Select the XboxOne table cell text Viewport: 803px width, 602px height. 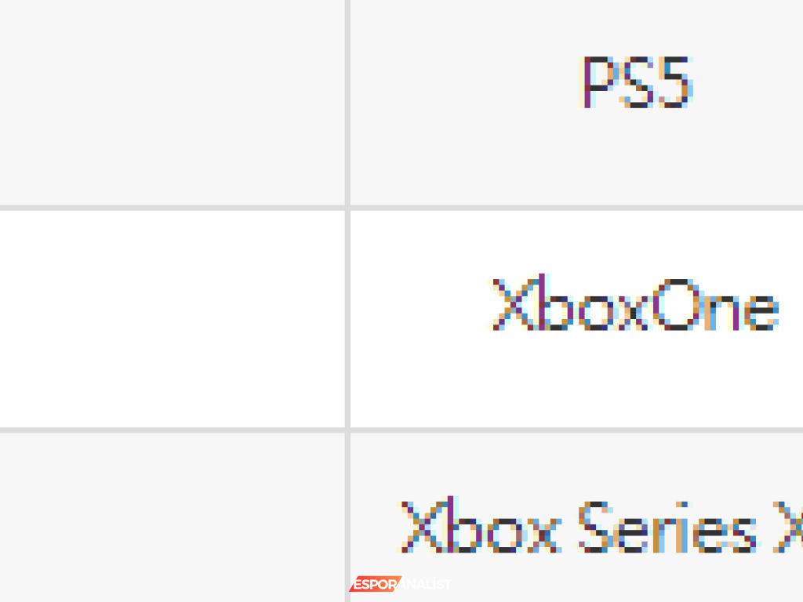635,303
